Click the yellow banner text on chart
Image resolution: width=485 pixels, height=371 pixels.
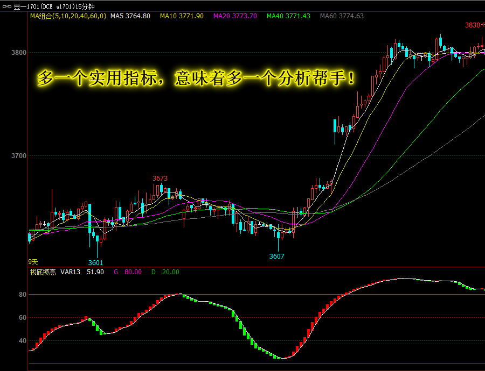pos(197,79)
